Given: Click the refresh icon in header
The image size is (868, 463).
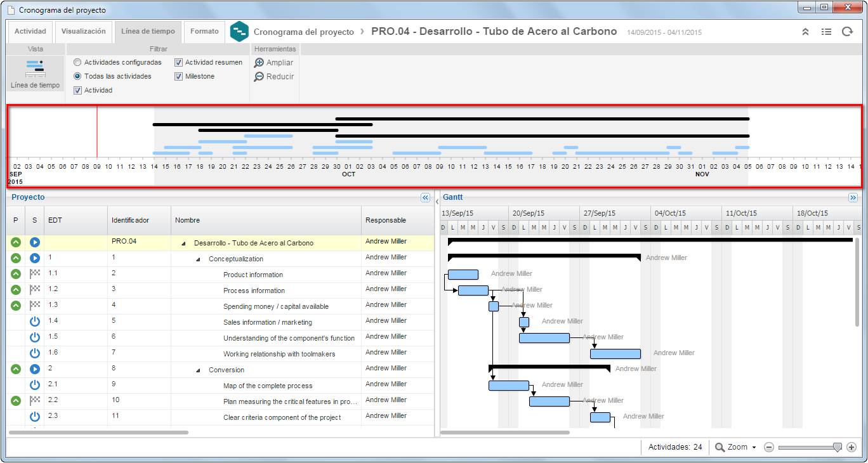Looking at the screenshot, I should click(847, 32).
